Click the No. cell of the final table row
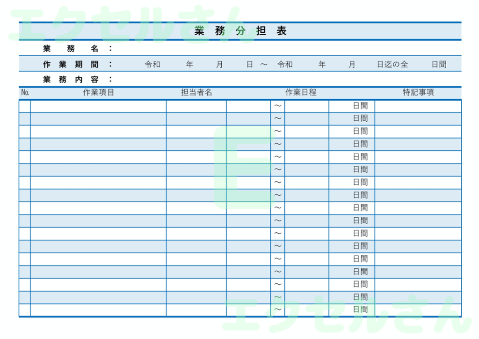The image size is (479, 339). 24,309
